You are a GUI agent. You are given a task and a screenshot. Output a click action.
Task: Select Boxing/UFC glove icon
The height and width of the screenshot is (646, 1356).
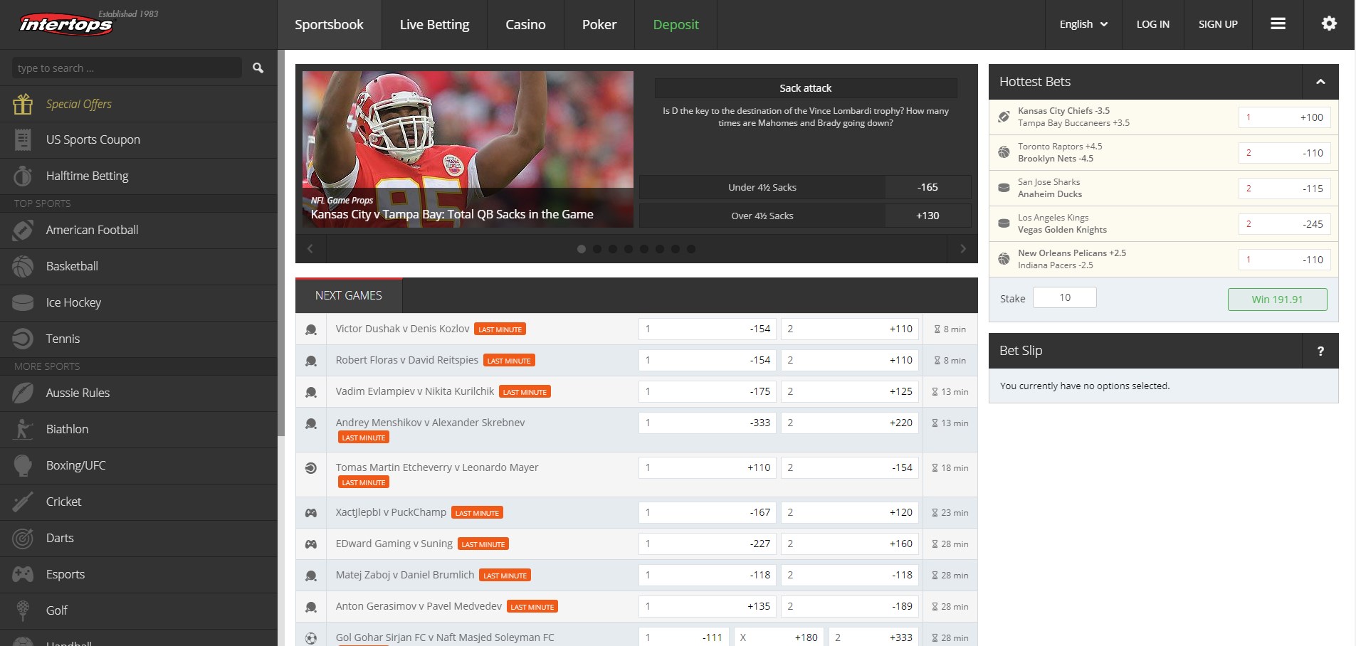[x=23, y=465]
